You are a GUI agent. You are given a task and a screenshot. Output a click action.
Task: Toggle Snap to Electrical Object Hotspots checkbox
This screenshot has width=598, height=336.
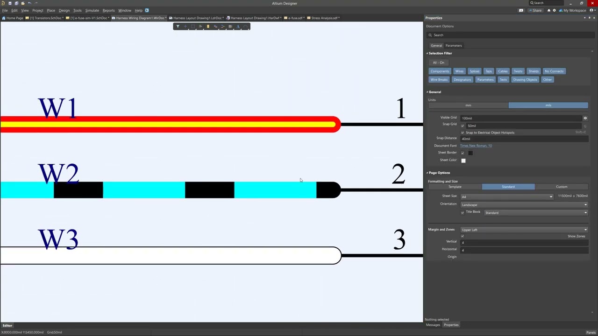coord(463,133)
